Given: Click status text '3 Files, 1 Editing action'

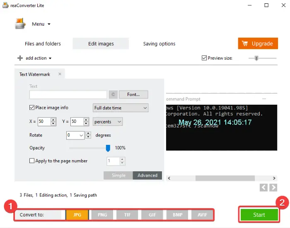Looking at the screenshot, I should (x=43, y=195).
